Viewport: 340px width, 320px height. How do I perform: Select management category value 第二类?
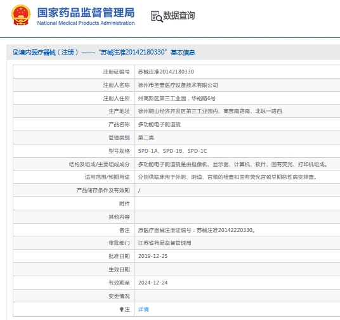coord(146,138)
